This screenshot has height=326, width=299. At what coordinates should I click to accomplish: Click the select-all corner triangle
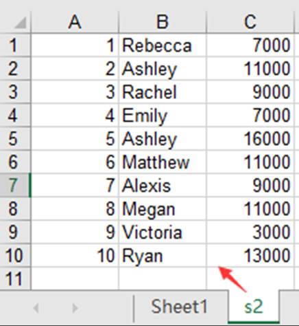pyautogui.click(x=21, y=23)
